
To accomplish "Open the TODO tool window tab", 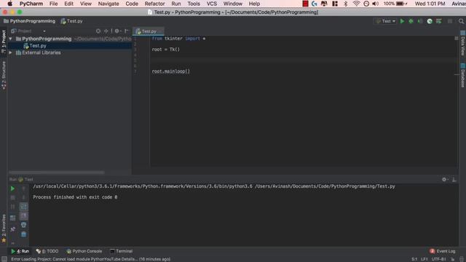I will coord(47,251).
